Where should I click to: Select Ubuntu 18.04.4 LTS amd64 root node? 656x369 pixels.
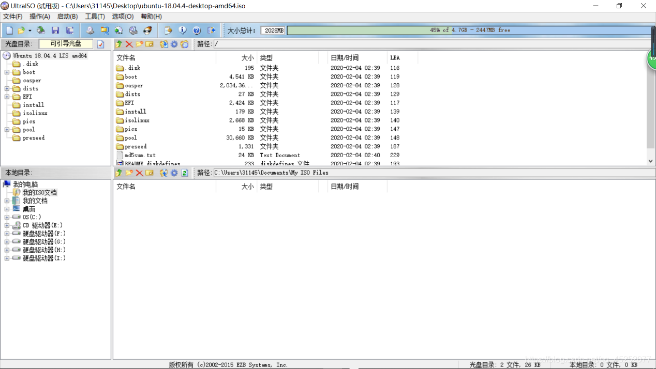click(x=50, y=56)
